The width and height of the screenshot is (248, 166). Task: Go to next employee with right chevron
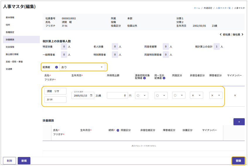pos(242,34)
